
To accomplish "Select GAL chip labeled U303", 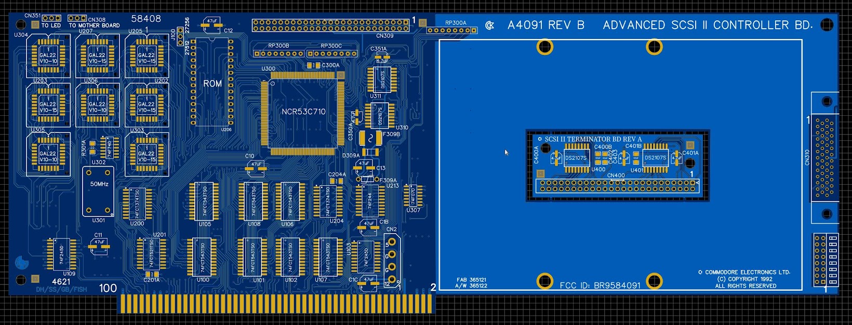I will [x=147, y=155].
